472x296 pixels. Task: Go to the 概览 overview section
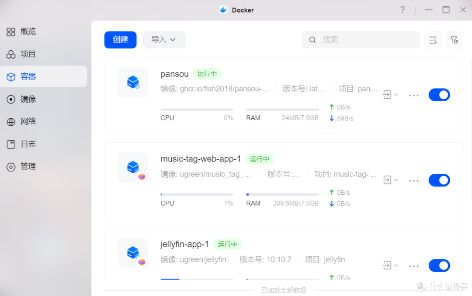point(44,31)
